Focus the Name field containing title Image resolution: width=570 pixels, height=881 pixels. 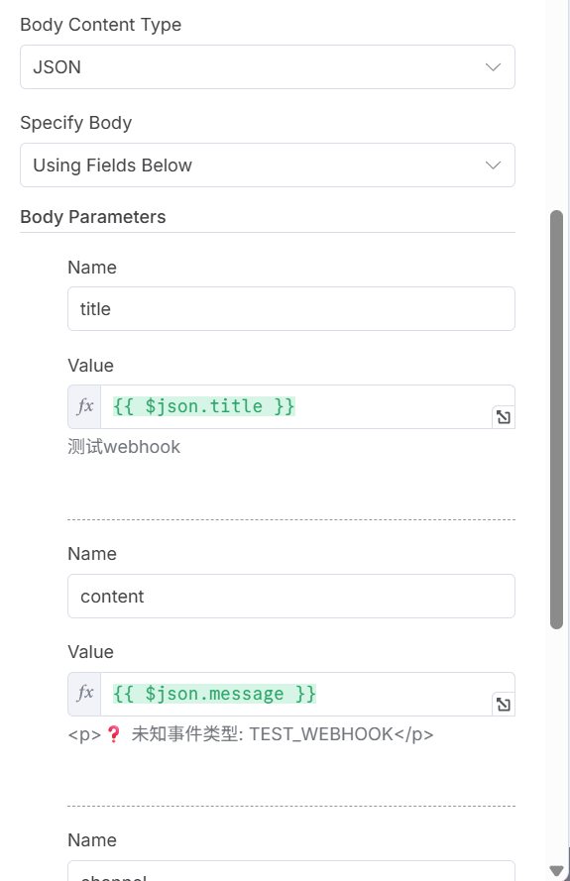click(x=291, y=308)
